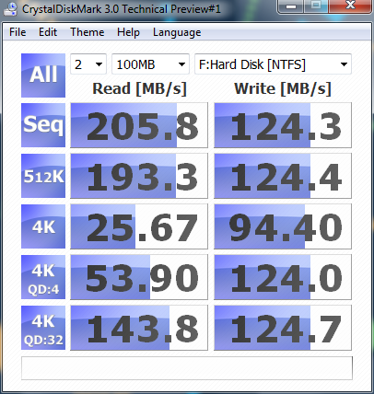The width and height of the screenshot is (374, 394).
Task: Click the CrystalDiskMark title bar app icon
Action: coord(10,8)
